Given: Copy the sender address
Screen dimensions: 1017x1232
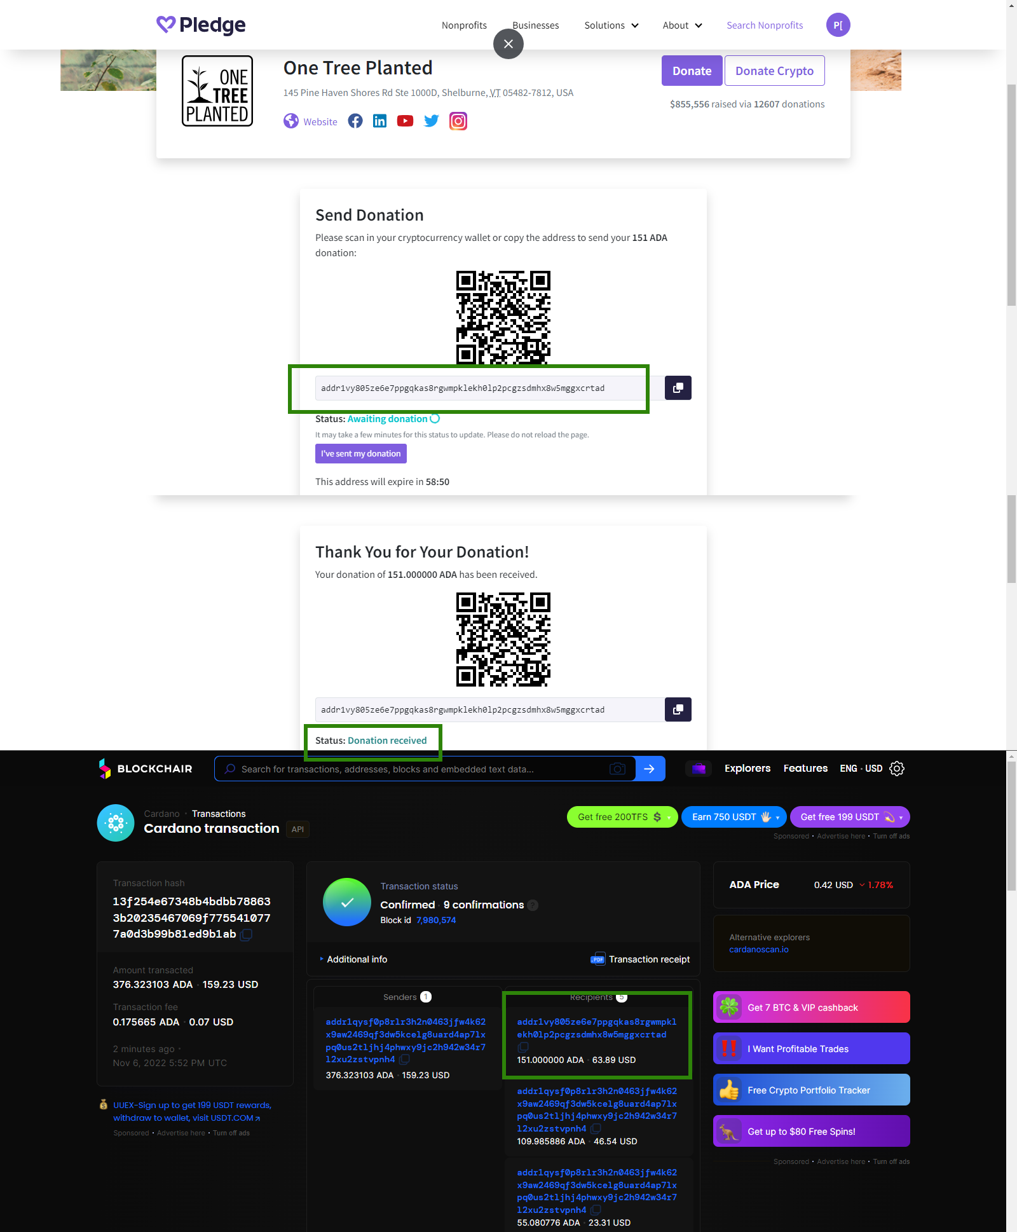Looking at the screenshot, I should (404, 1060).
